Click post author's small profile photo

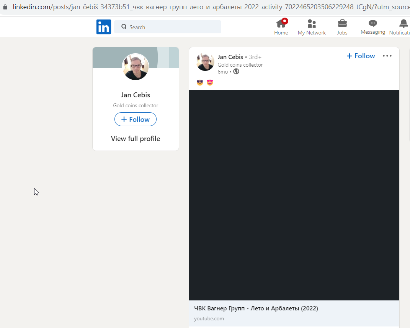click(x=205, y=62)
